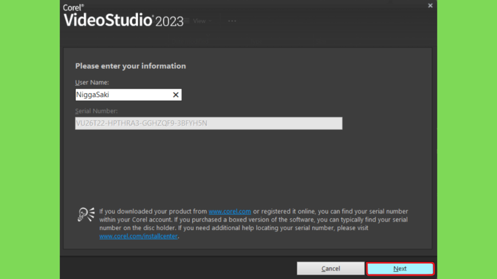Viewport: 497px width, 279px height.
Task: Open the www.corel.com link
Action: click(230, 211)
